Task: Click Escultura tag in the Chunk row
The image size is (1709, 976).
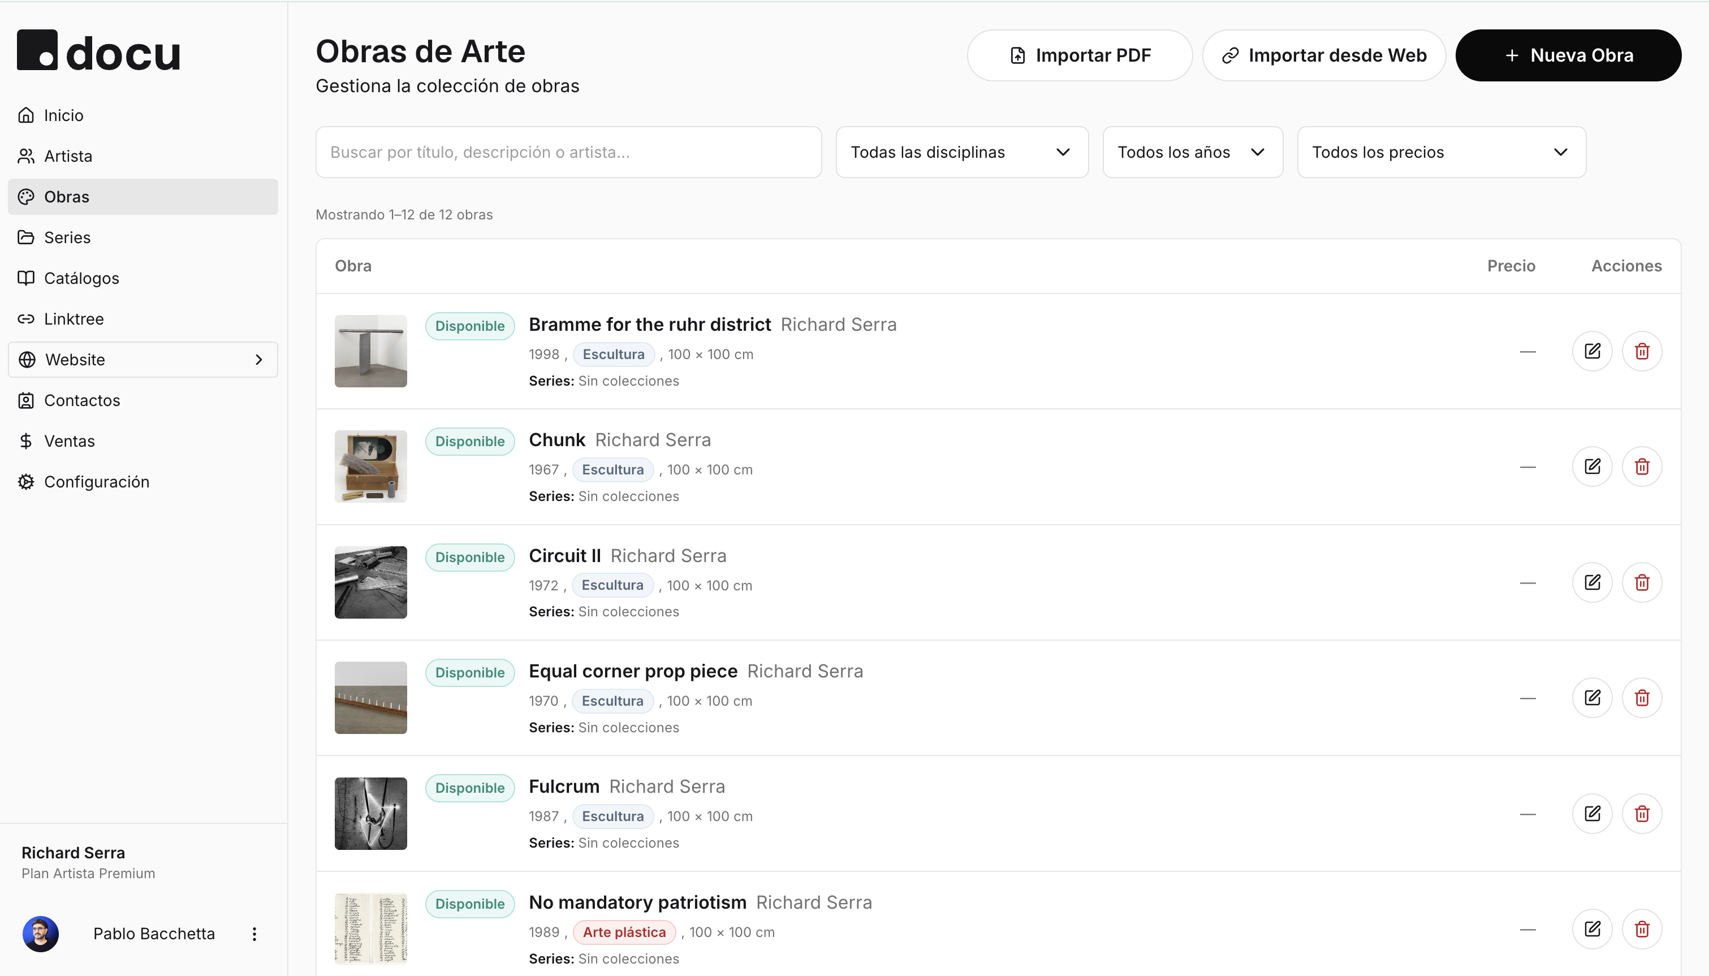Action: point(612,470)
